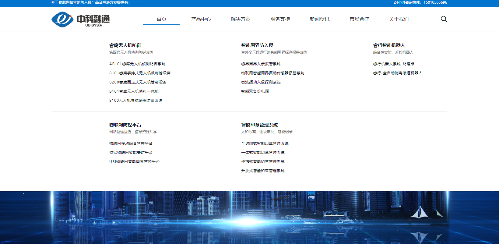Go to 首页 in the navigation
Image resolution: width=499 pixels, height=244 pixels.
[x=161, y=19]
